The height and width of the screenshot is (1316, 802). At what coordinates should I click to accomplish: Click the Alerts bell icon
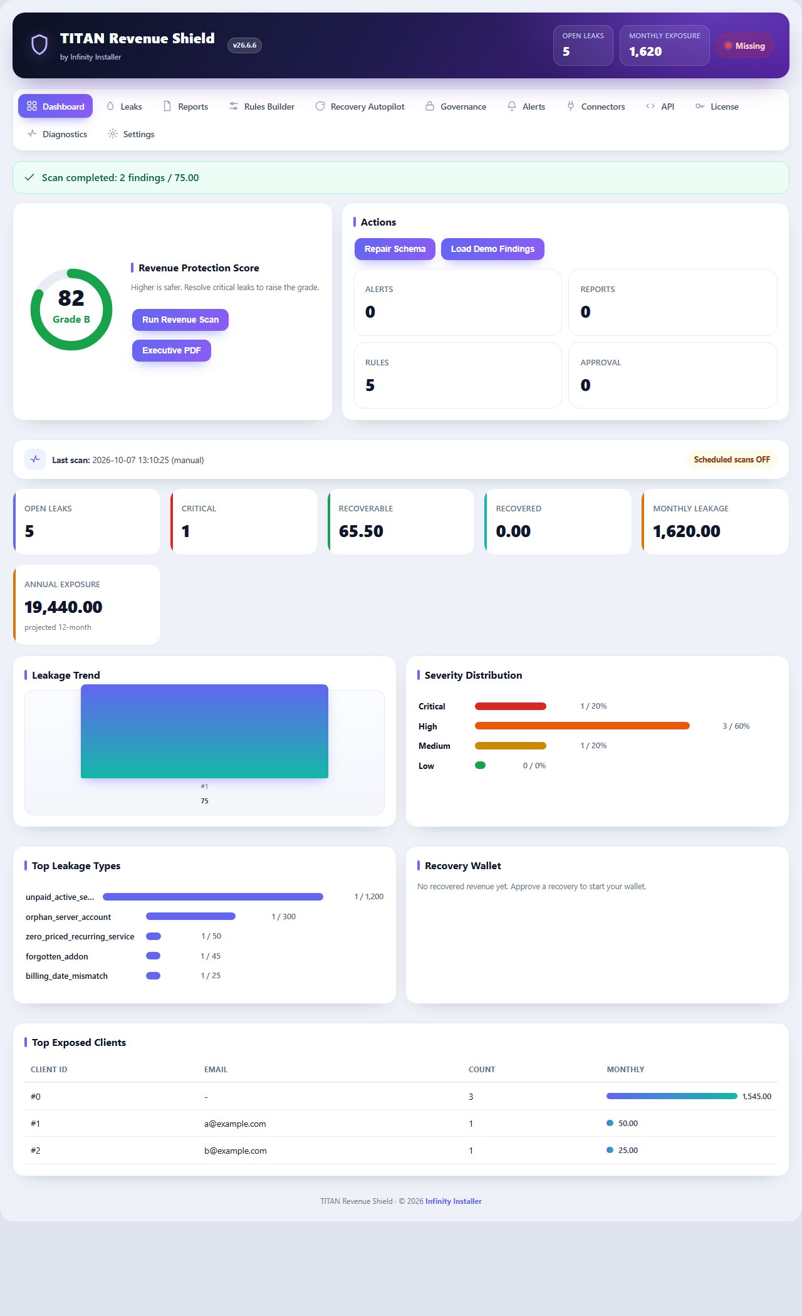coord(512,107)
